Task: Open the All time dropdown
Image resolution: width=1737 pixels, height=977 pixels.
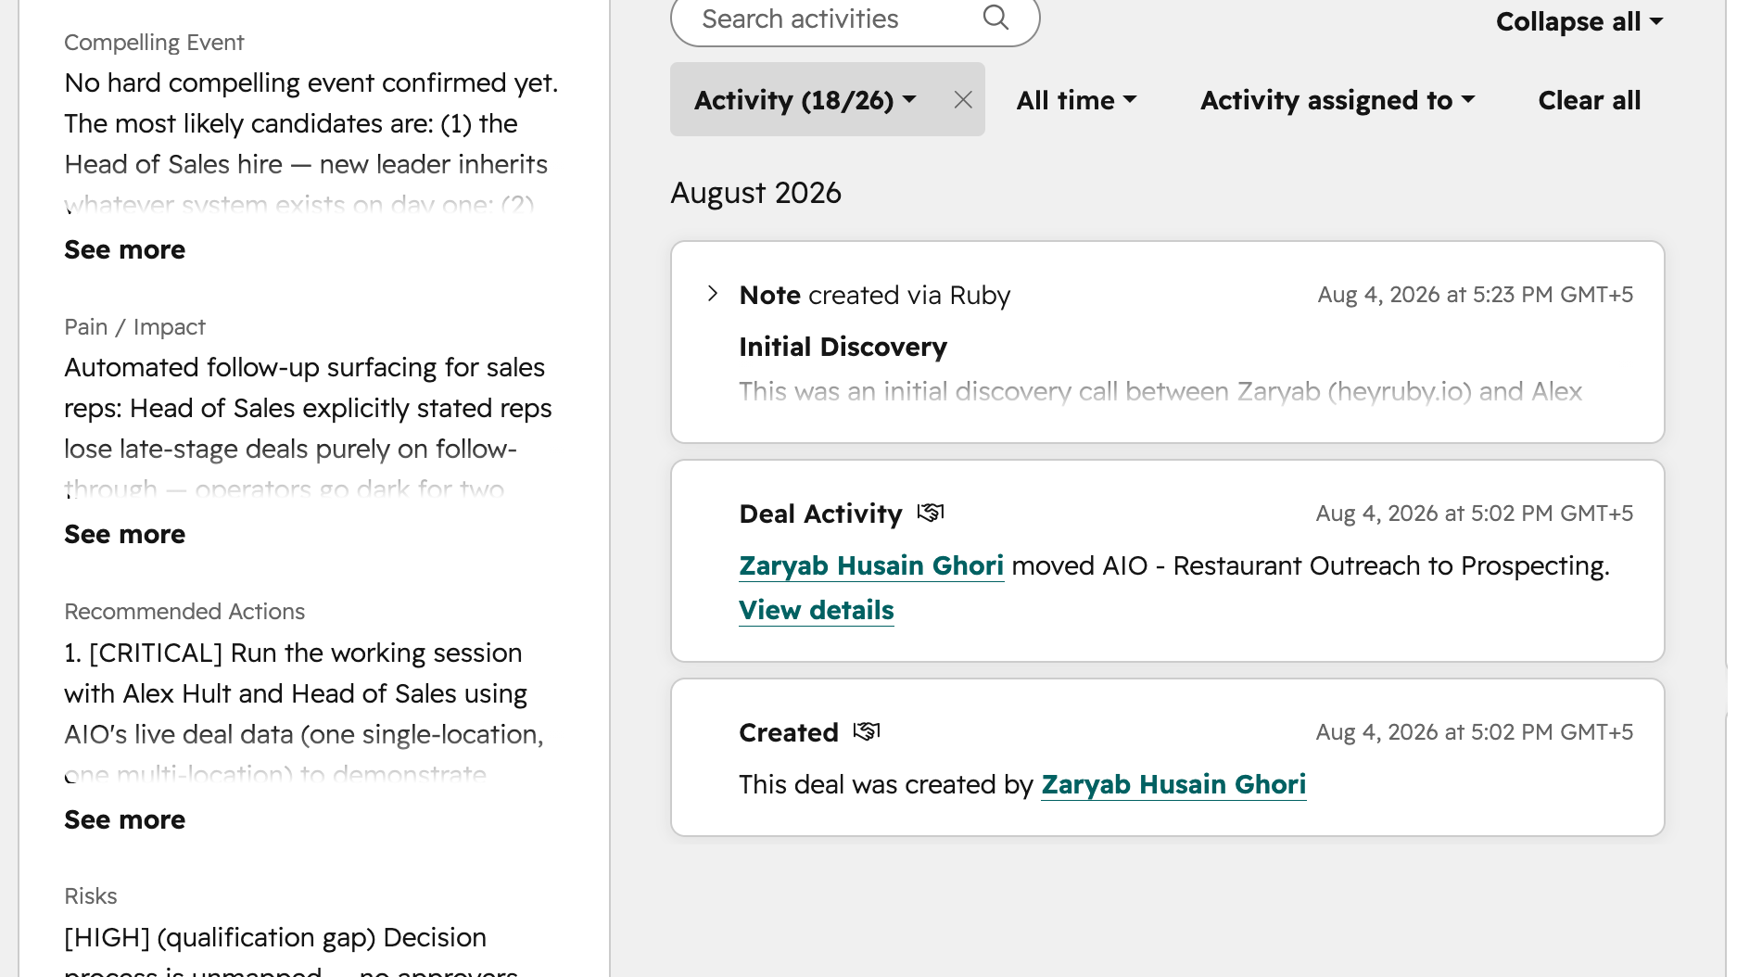Action: pos(1076,100)
